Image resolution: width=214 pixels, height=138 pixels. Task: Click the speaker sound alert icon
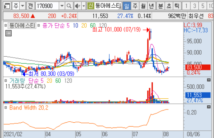pos(78,6)
